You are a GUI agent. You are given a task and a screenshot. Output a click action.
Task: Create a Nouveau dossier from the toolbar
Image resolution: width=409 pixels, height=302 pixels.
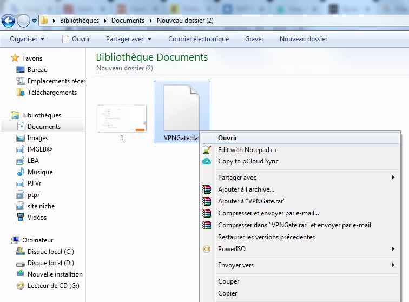pyautogui.click(x=304, y=39)
